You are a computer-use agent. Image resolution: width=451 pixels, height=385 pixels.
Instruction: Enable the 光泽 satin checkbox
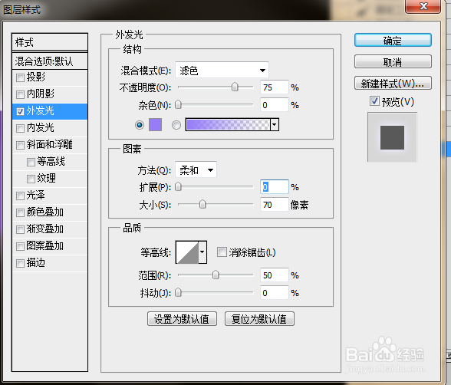20,196
